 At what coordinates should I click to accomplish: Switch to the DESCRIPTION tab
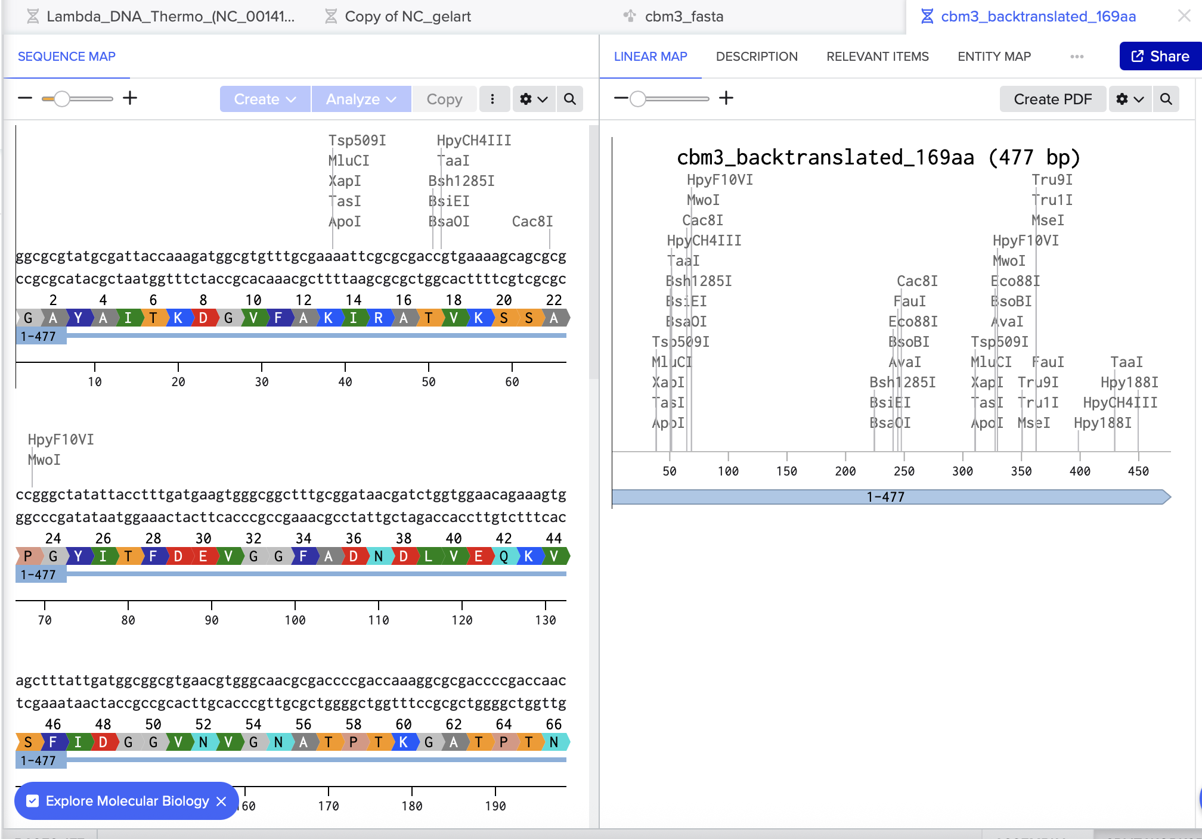pyautogui.click(x=757, y=57)
